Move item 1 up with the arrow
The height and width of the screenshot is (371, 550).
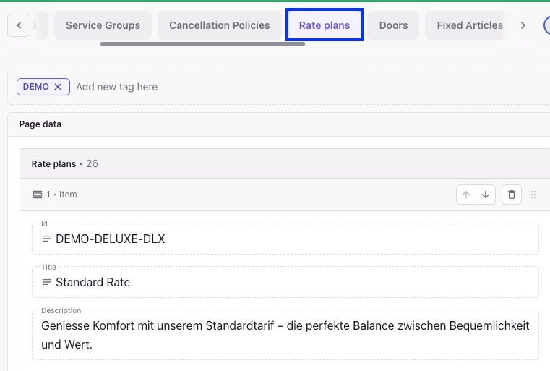pos(466,195)
